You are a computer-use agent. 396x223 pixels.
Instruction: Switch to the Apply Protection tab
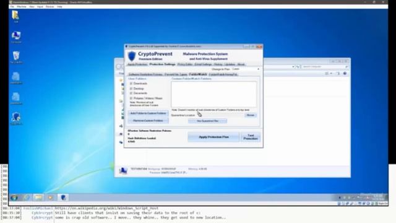tap(137, 64)
